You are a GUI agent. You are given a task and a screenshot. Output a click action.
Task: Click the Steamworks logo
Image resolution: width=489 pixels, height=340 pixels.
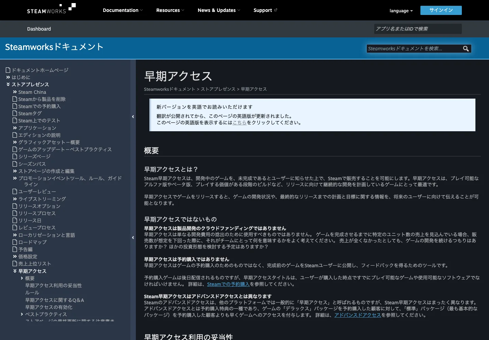coord(51,8)
